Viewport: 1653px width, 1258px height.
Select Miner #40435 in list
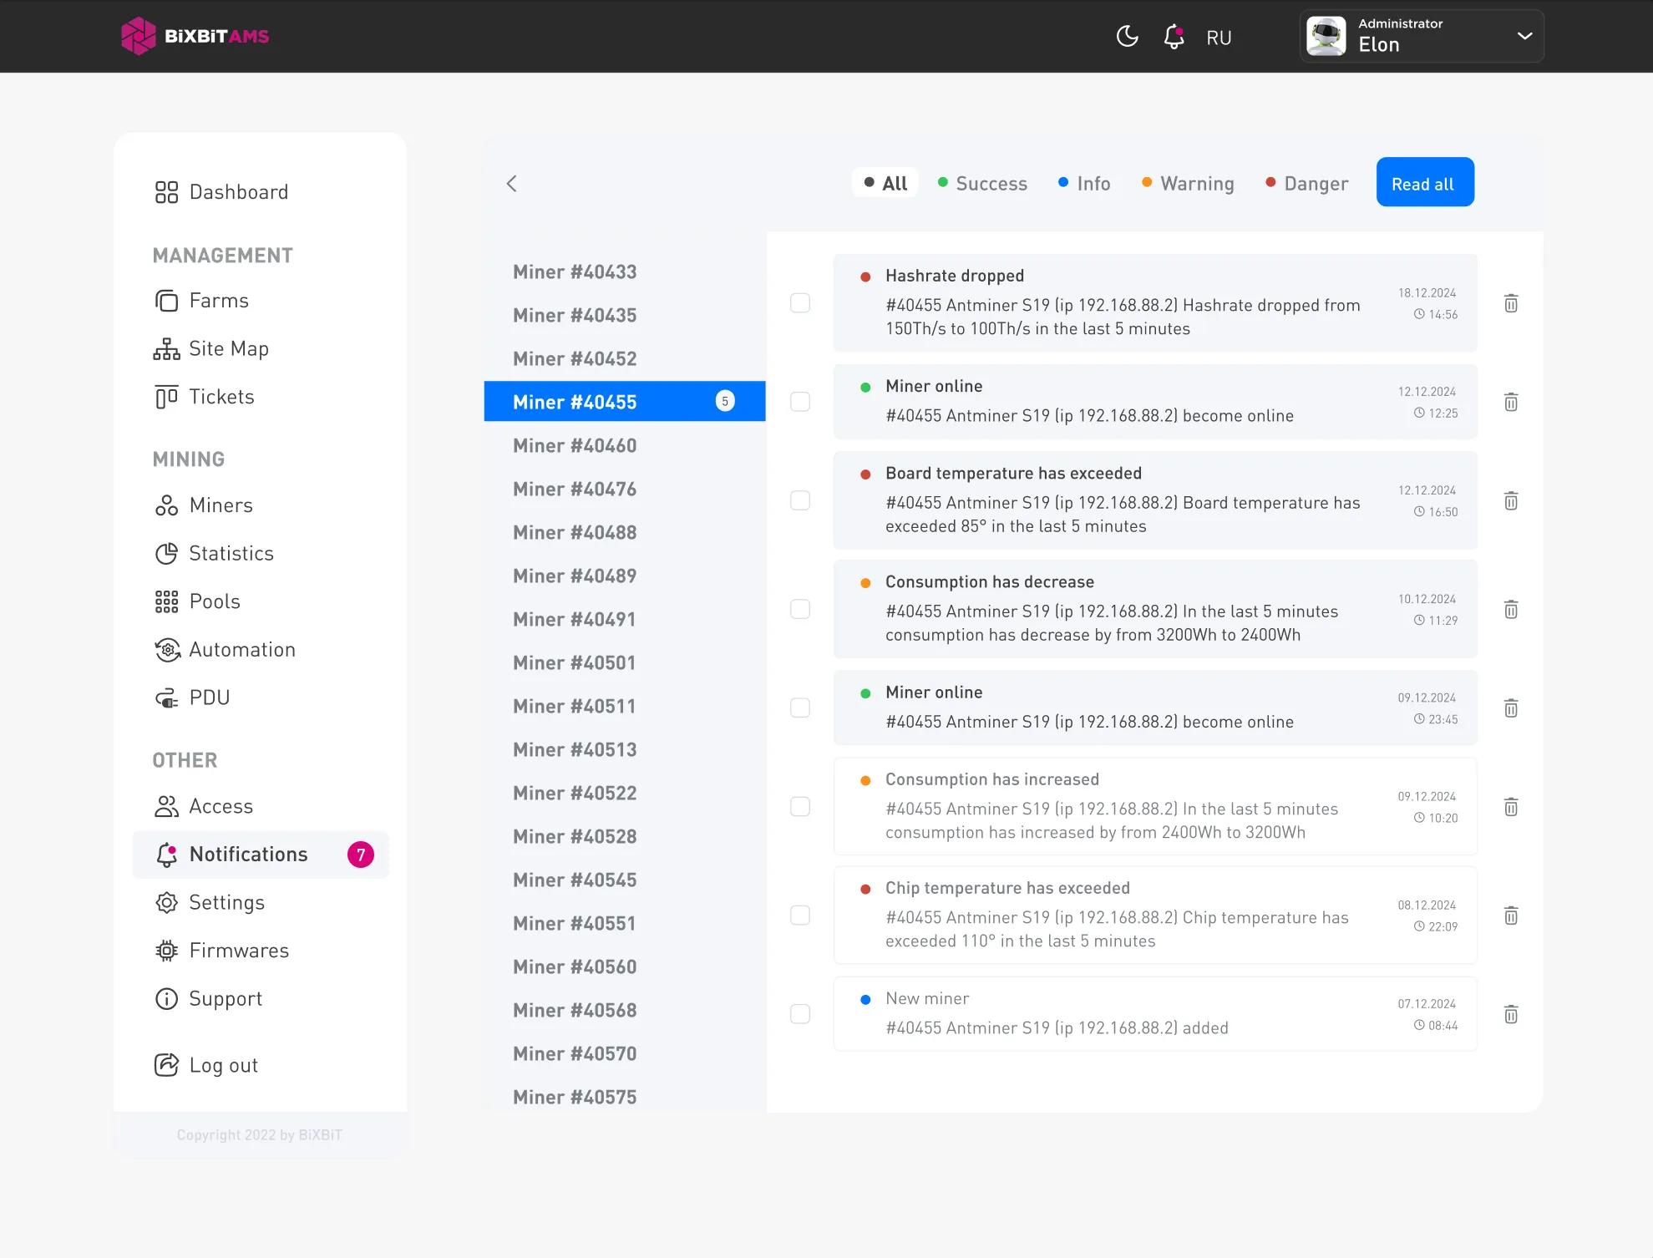coord(575,315)
